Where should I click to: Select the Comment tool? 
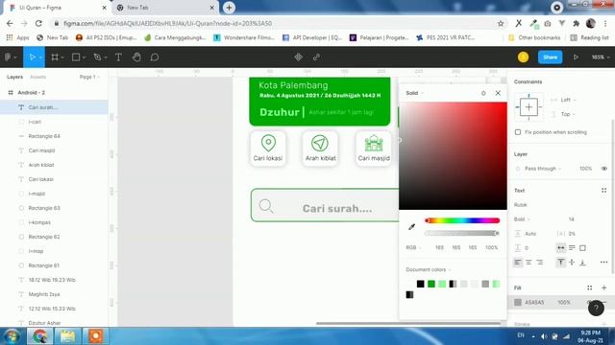(155, 57)
